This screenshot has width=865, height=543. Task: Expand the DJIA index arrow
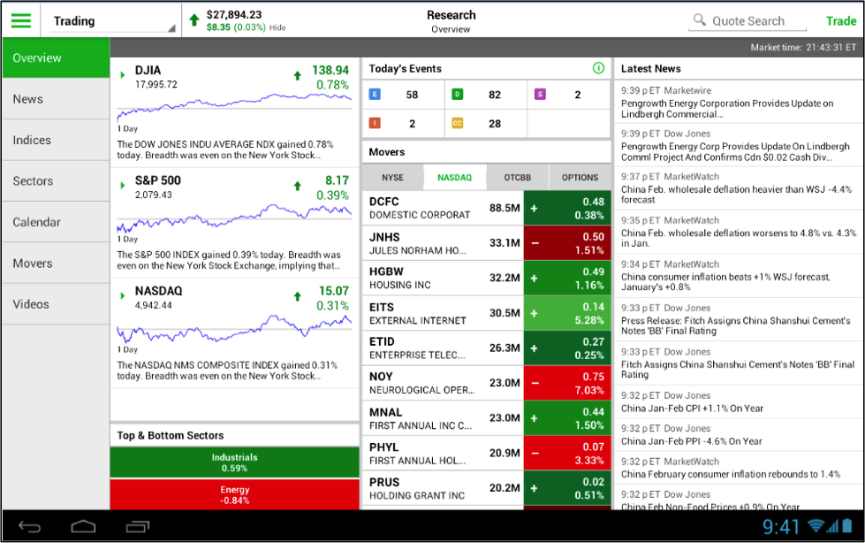pos(123,74)
